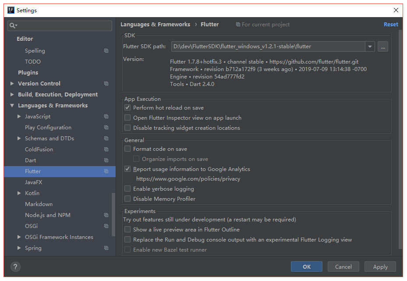Close the Settings dialog window
Image resolution: width=407 pixels, height=281 pixels.
(396, 10)
